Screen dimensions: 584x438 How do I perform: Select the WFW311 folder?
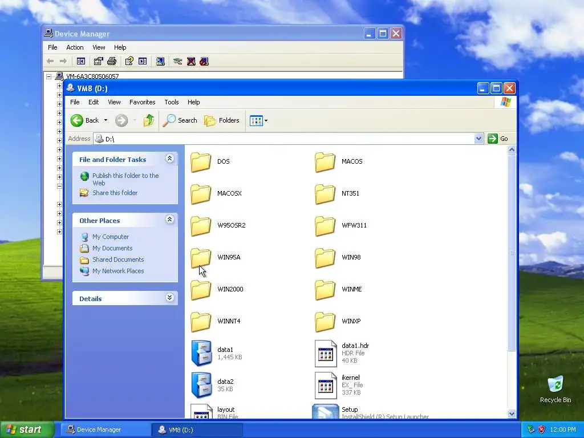(x=341, y=226)
